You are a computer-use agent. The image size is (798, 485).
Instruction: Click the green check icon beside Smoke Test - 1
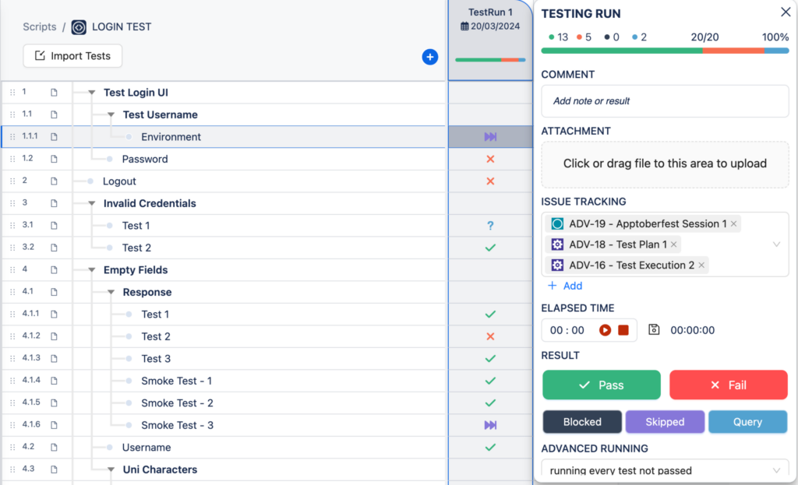[490, 381]
